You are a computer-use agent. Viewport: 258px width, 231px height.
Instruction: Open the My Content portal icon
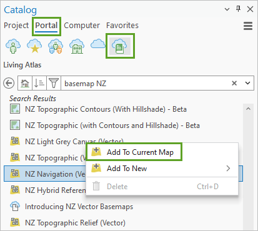[x=13, y=46]
